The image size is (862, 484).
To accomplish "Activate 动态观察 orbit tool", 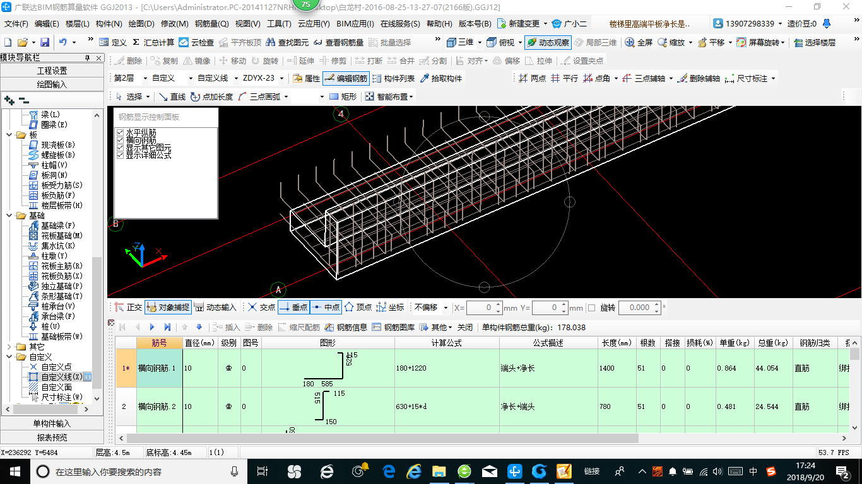I will coord(547,42).
